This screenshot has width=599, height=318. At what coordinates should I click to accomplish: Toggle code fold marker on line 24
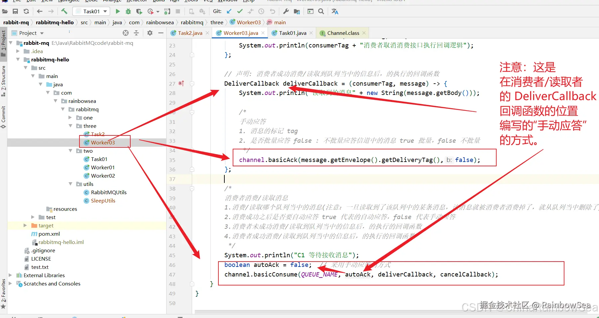[192, 55]
